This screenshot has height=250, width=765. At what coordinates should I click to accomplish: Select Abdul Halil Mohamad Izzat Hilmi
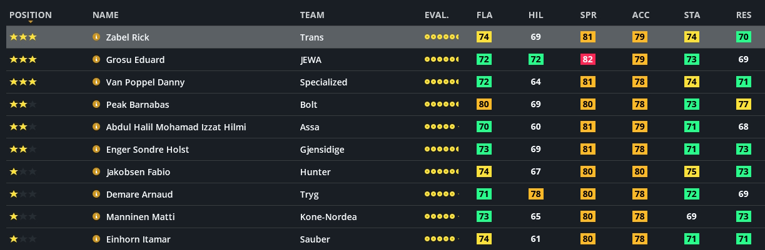tap(176, 127)
